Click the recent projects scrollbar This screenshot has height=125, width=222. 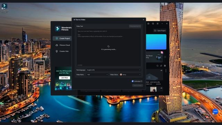(166, 70)
